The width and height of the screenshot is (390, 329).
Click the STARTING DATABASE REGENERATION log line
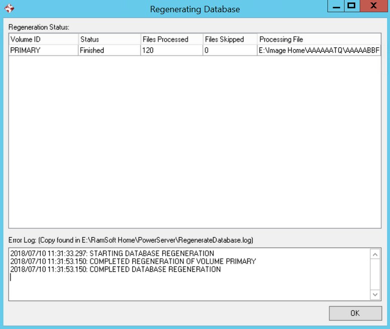tap(112, 254)
